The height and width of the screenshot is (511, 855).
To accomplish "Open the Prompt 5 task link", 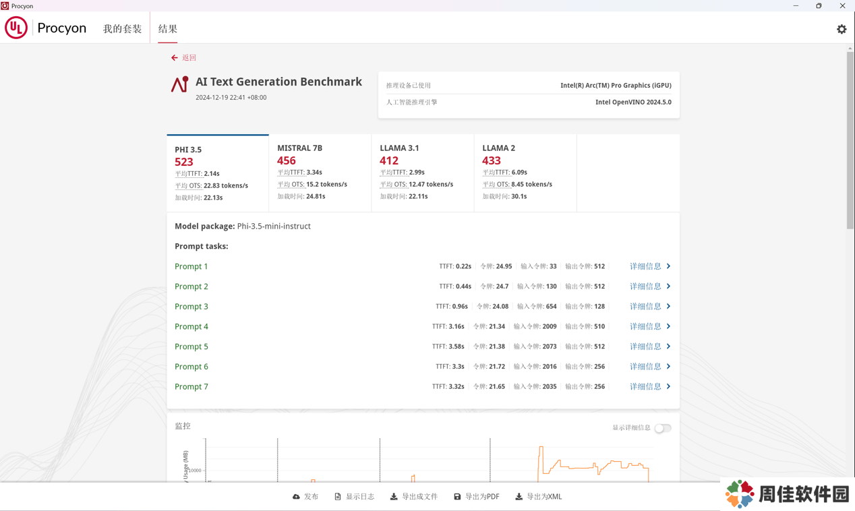I will coord(191,347).
